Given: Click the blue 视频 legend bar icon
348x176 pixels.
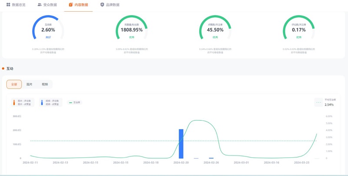Looking at the screenshot, I should click(x=42, y=103).
